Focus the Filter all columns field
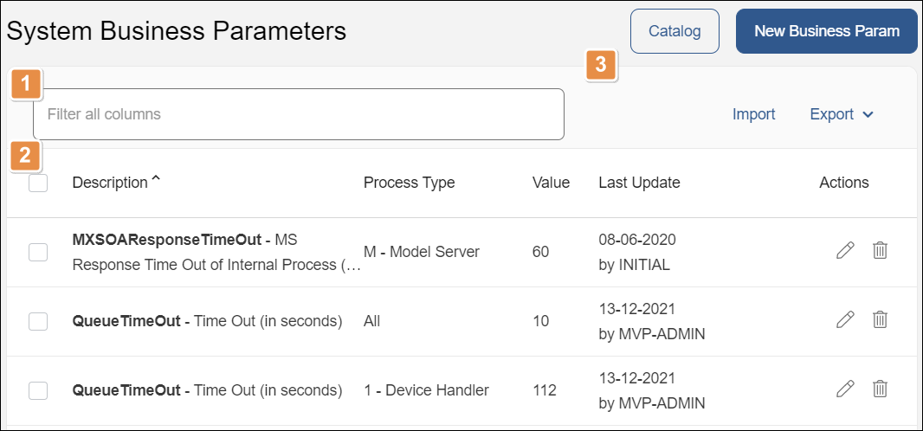 [x=299, y=114]
